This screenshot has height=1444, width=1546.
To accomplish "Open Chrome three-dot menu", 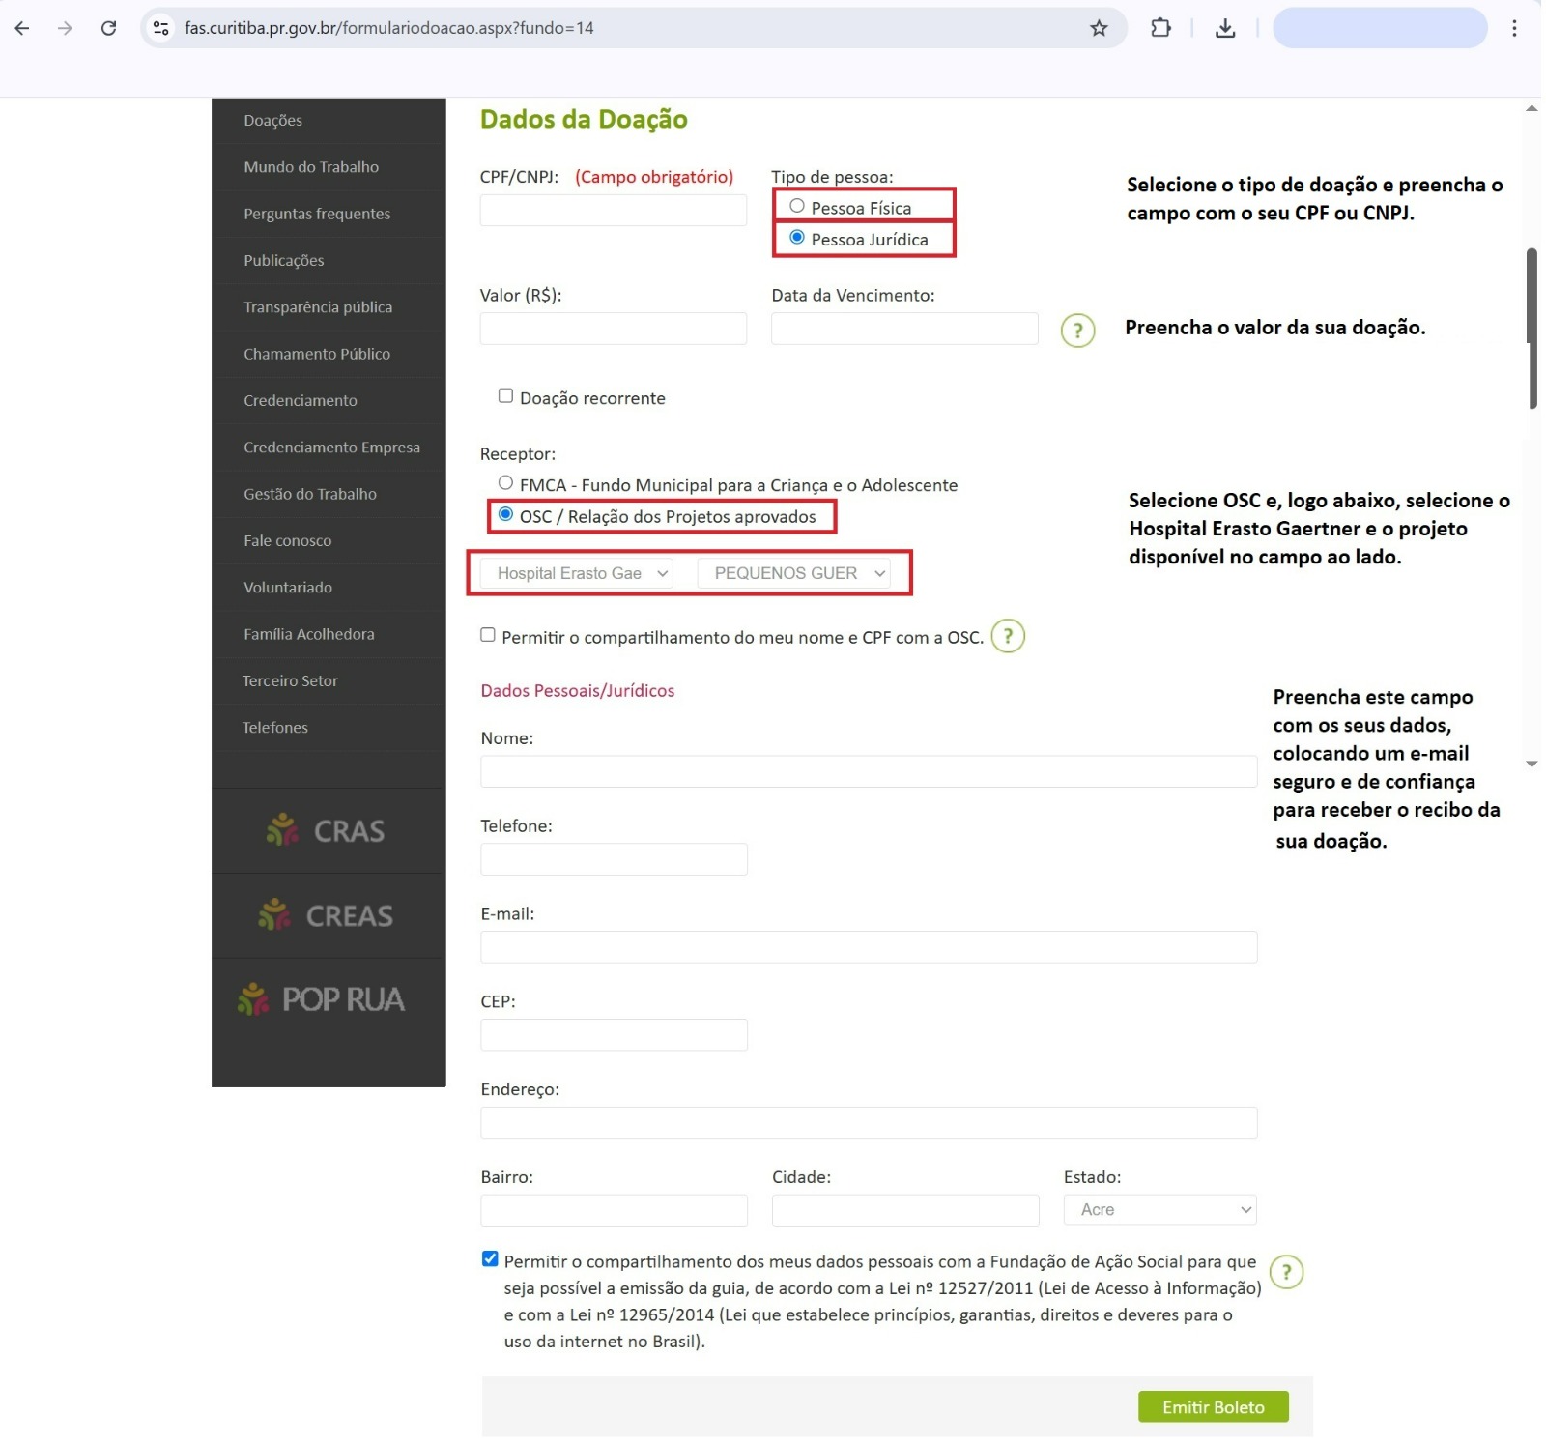I will pyautogui.click(x=1514, y=28).
